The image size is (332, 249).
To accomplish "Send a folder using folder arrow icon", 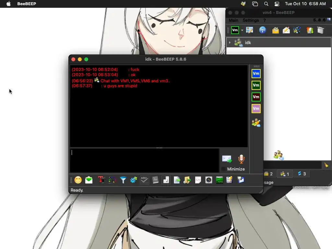I will pyautogui.click(x=187, y=180).
